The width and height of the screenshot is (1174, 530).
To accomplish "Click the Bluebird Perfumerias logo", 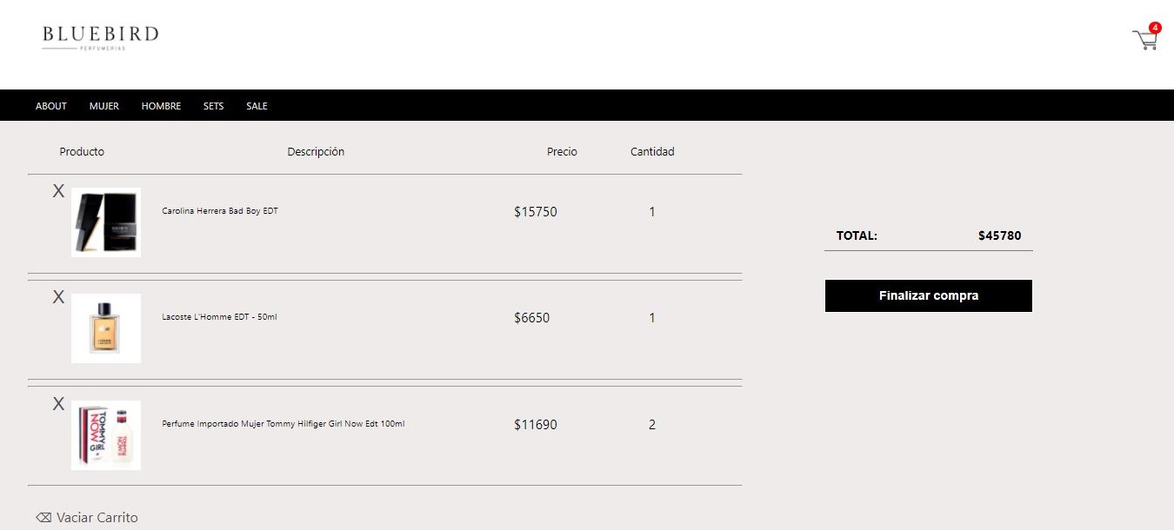I will point(98,36).
